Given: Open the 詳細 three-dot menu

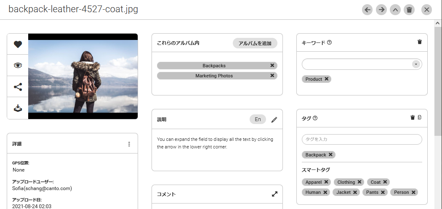Looking at the screenshot, I should 129,144.
